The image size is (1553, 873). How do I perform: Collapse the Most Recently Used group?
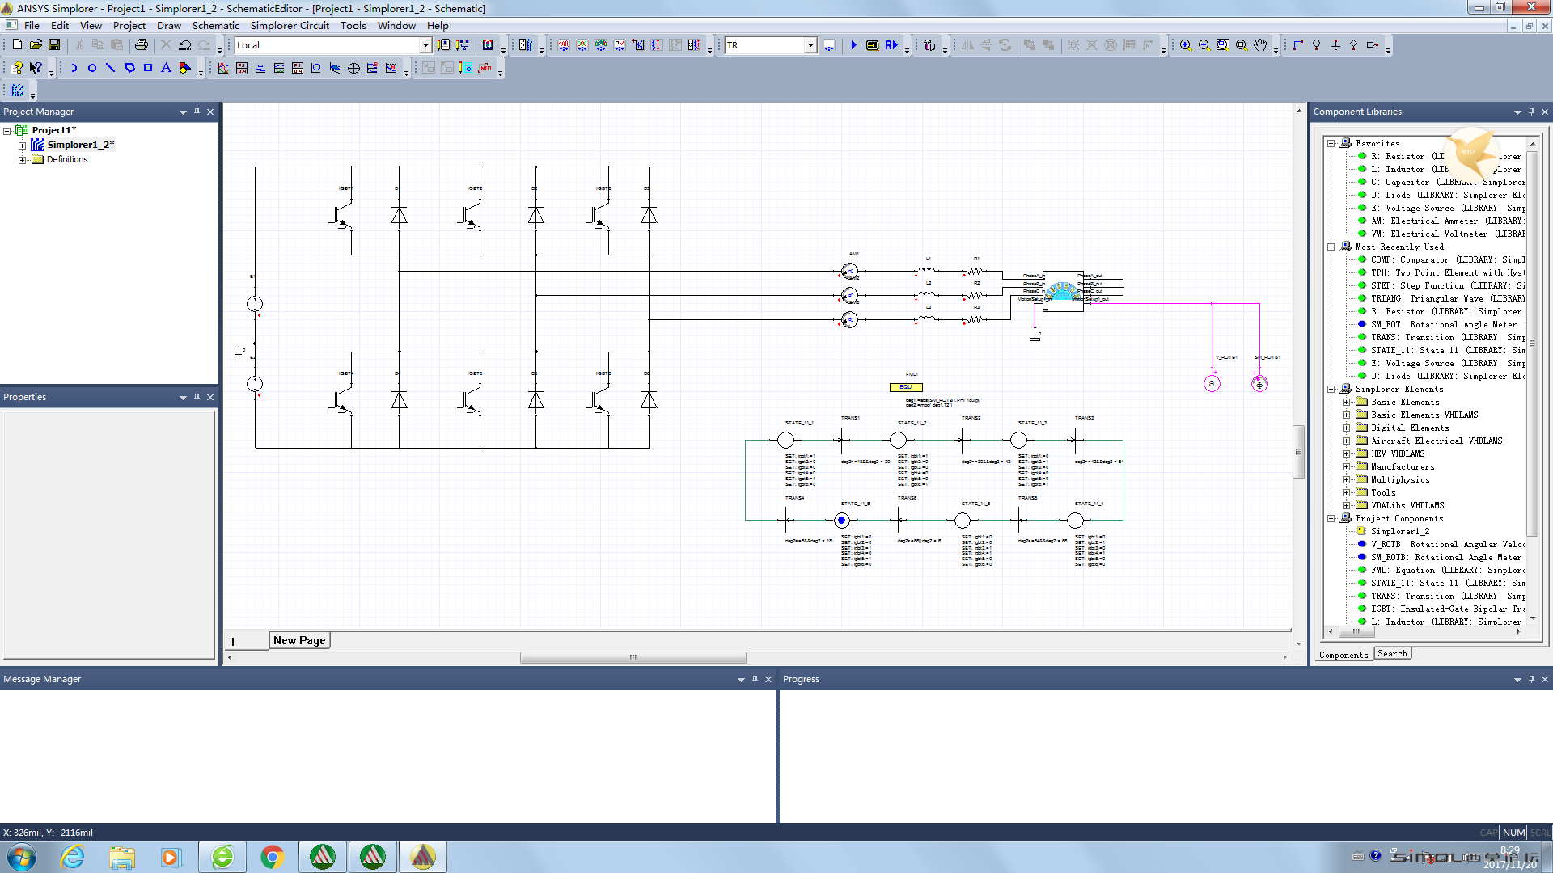pos(1331,247)
